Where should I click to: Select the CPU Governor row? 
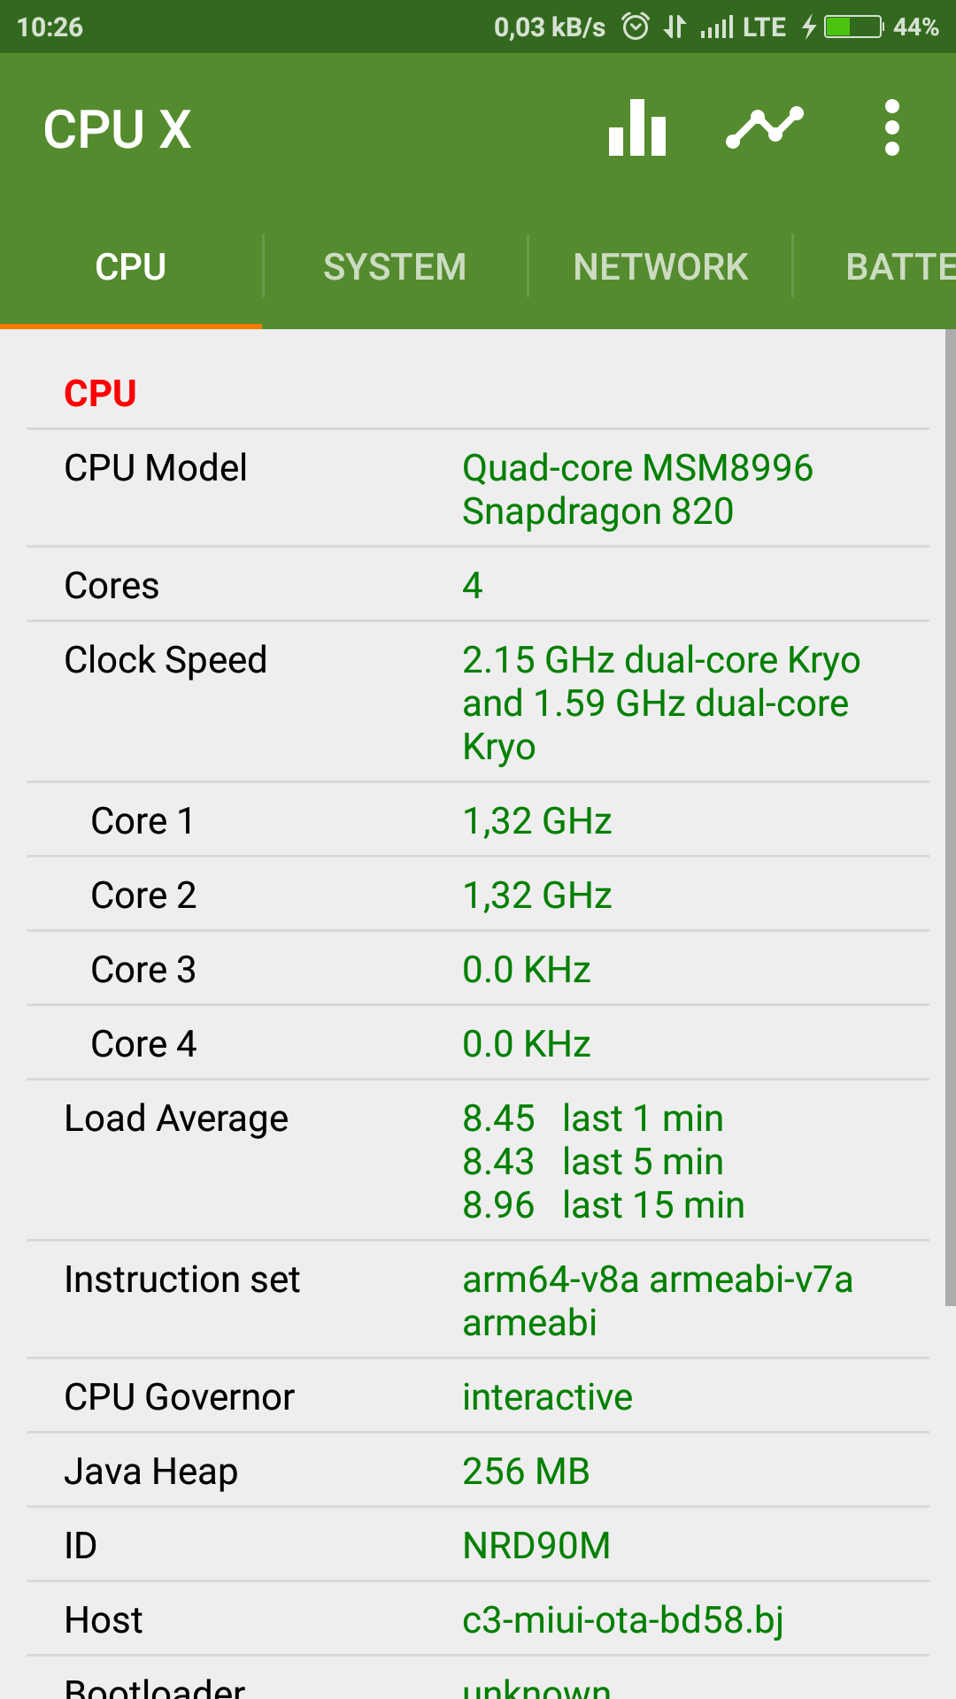(478, 1396)
